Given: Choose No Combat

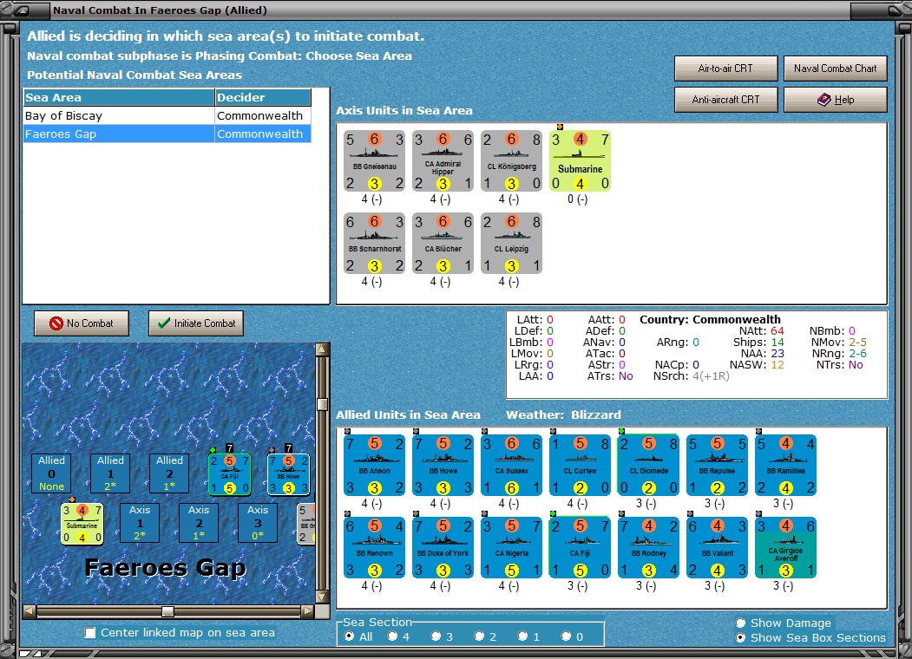Looking at the screenshot, I should coord(82,323).
